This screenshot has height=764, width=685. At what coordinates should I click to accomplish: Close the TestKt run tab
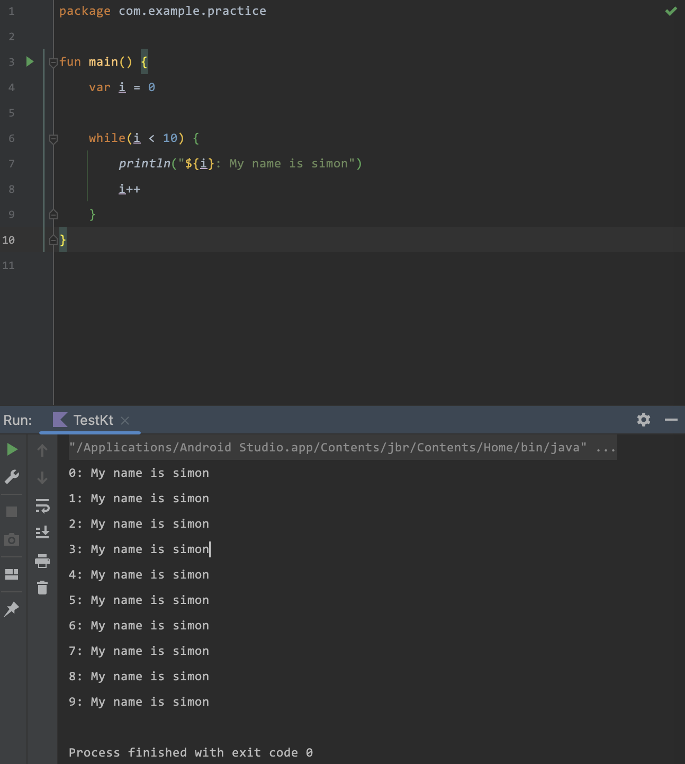point(125,420)
